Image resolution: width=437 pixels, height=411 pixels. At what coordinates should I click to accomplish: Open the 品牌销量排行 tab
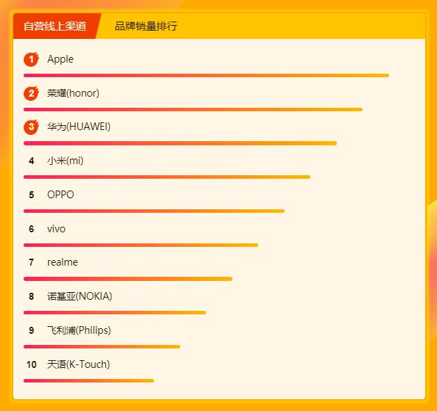click(x=145, y=26)
